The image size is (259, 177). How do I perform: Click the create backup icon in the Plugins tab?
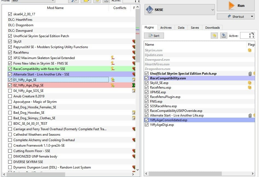point(223,36)
